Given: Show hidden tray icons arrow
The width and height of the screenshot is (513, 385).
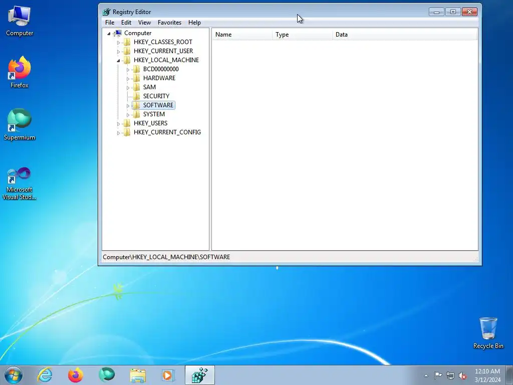Looking at the screenshot, I should pyautogui.click(x=426, y=375).
